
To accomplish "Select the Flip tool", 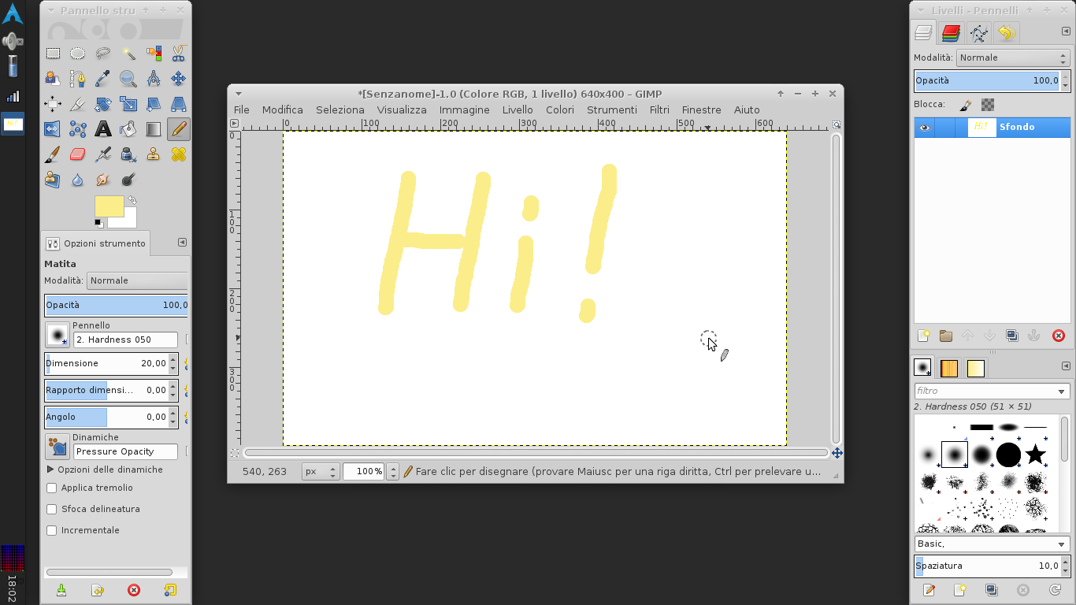I will point(53,129).
